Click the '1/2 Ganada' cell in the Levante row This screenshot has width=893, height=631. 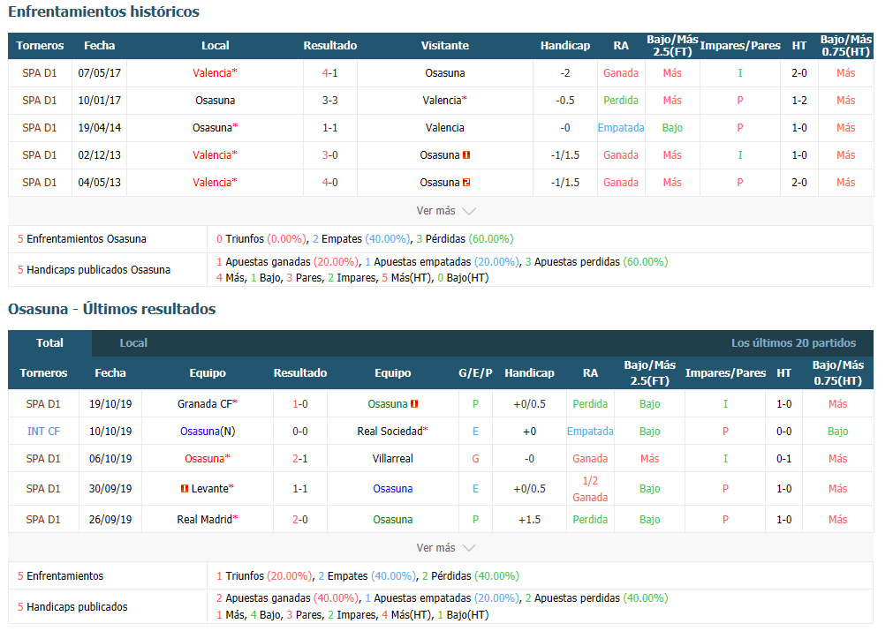(x=590, y=489)
